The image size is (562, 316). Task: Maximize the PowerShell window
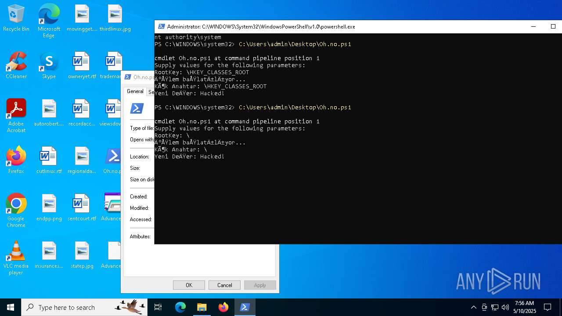pos(553,27)
